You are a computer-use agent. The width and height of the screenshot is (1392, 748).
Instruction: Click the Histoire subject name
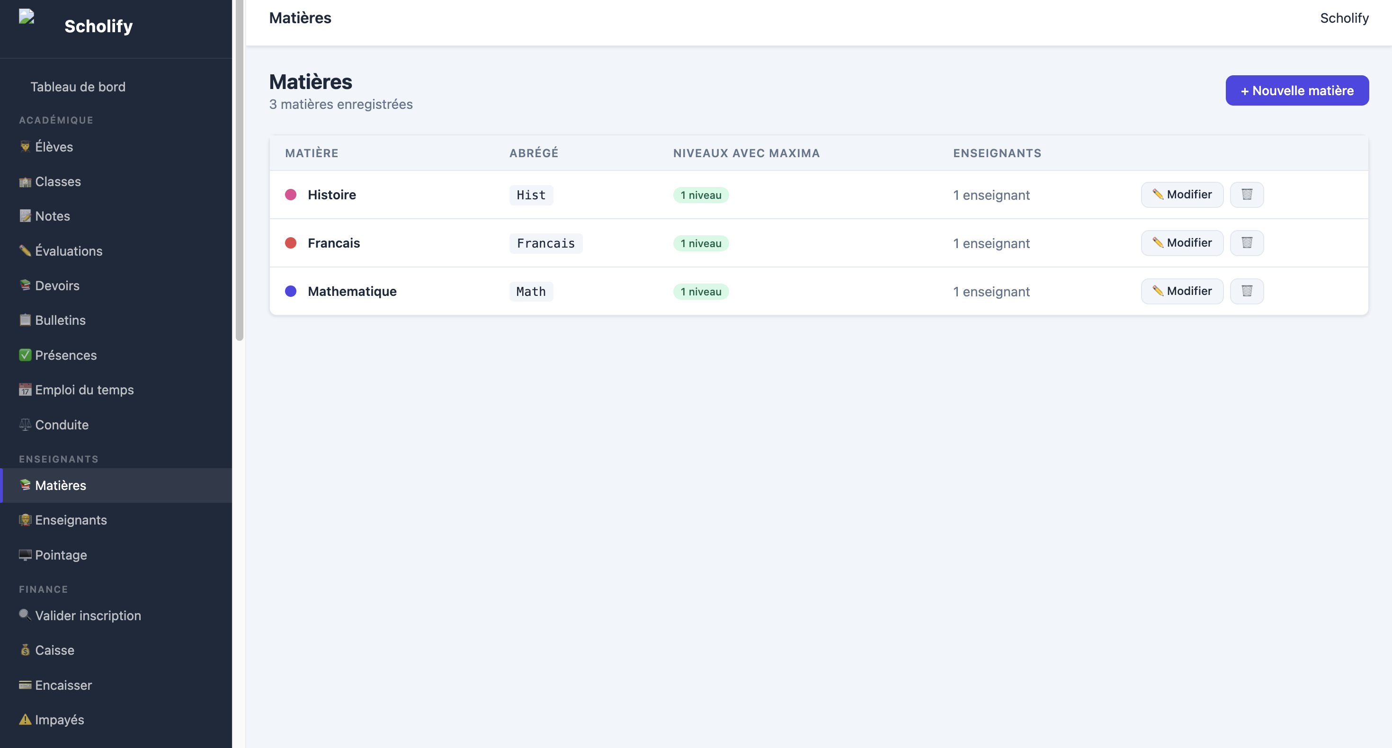332,195
